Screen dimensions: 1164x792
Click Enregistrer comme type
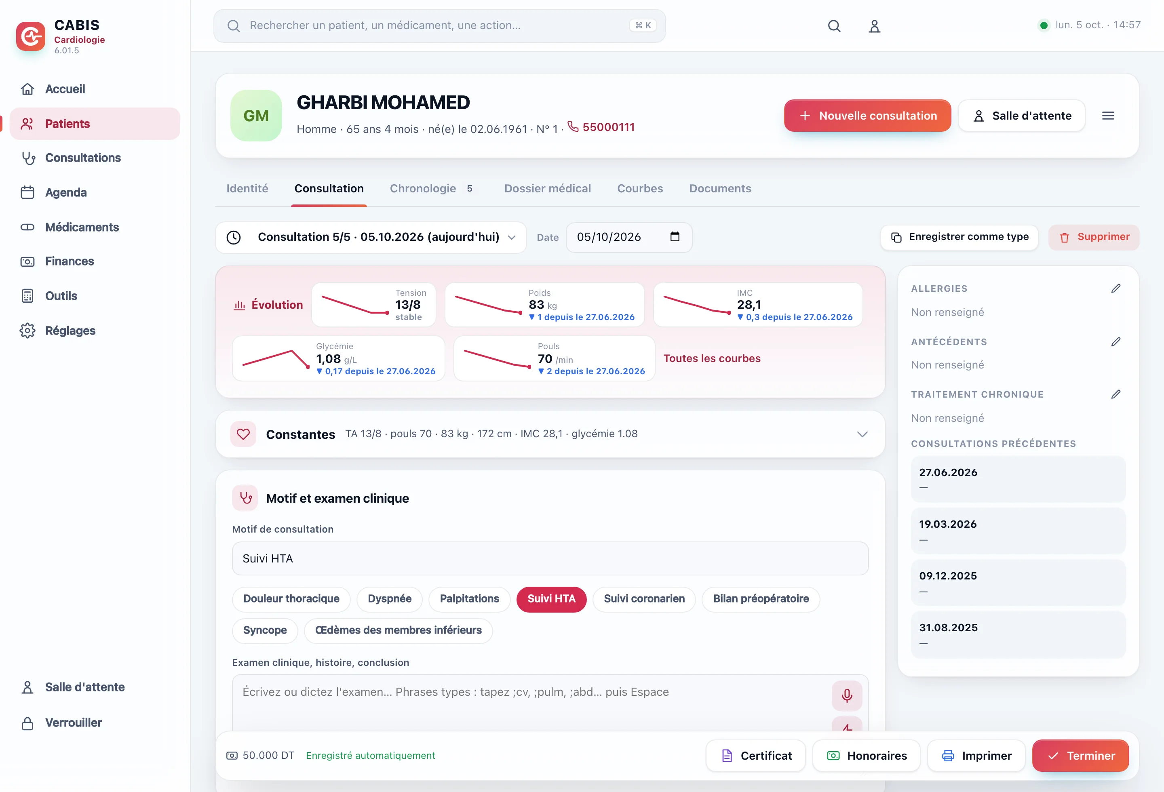[959, 237]
